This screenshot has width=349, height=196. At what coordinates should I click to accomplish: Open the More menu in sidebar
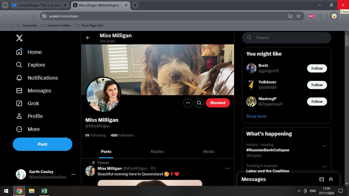point(28,129)
